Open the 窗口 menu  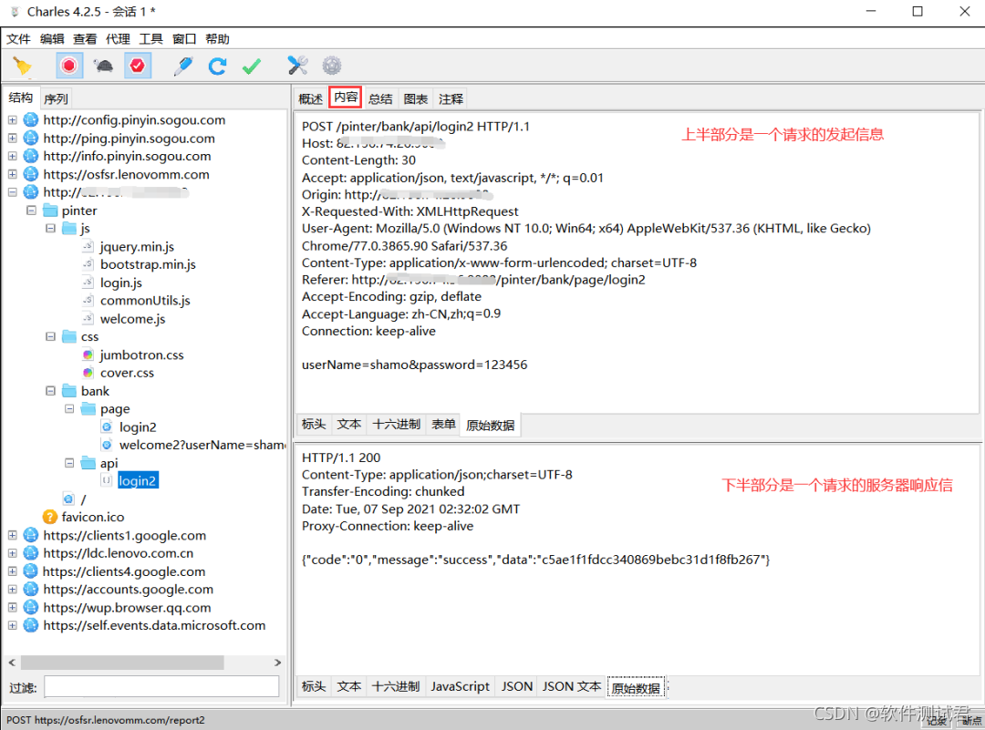coord(184,39)
